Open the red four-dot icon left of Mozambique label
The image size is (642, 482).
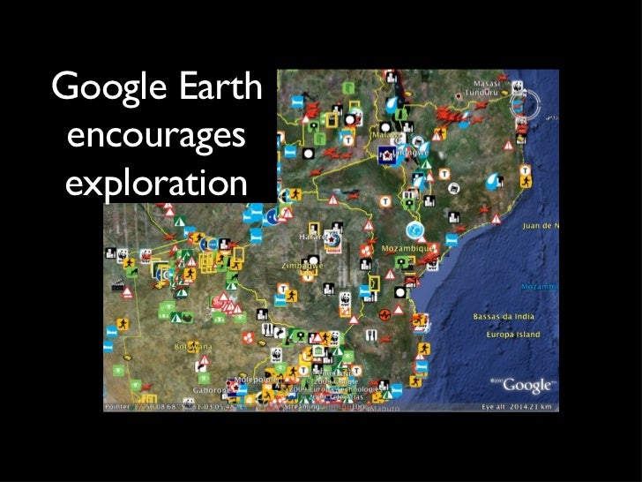tap(367, 251)
